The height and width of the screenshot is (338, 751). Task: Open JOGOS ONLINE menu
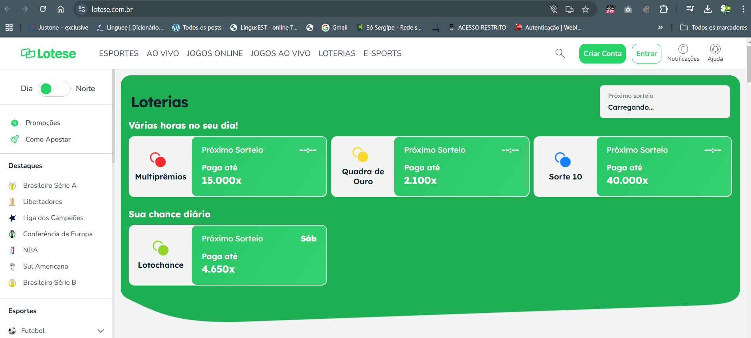point(215,53)
